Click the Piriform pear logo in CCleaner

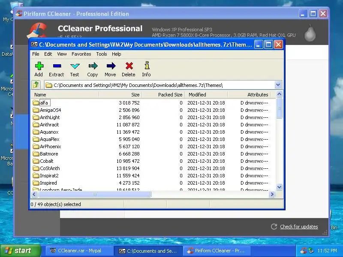point(310,33)
